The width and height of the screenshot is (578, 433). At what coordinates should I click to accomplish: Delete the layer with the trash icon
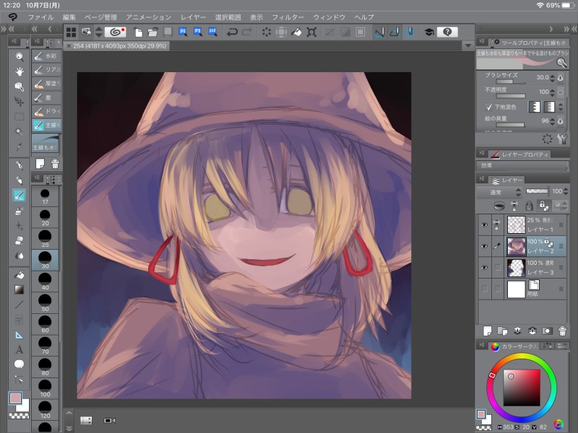[562, 331]
